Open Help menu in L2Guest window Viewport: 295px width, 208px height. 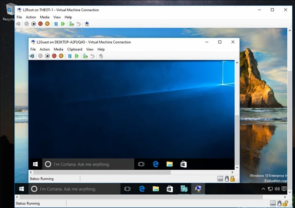point(101,49)
